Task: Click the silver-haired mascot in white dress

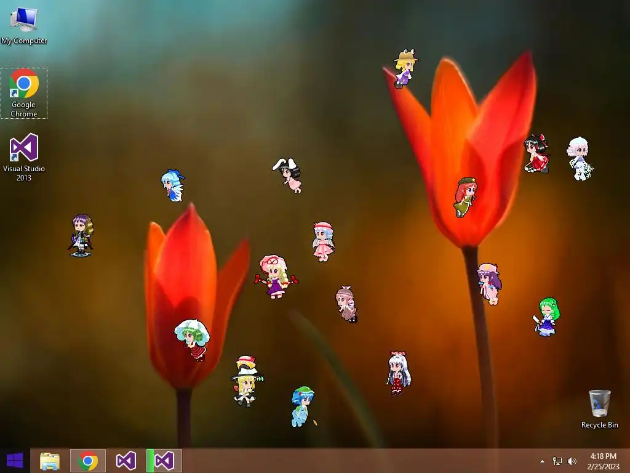Action: (580, 158)
